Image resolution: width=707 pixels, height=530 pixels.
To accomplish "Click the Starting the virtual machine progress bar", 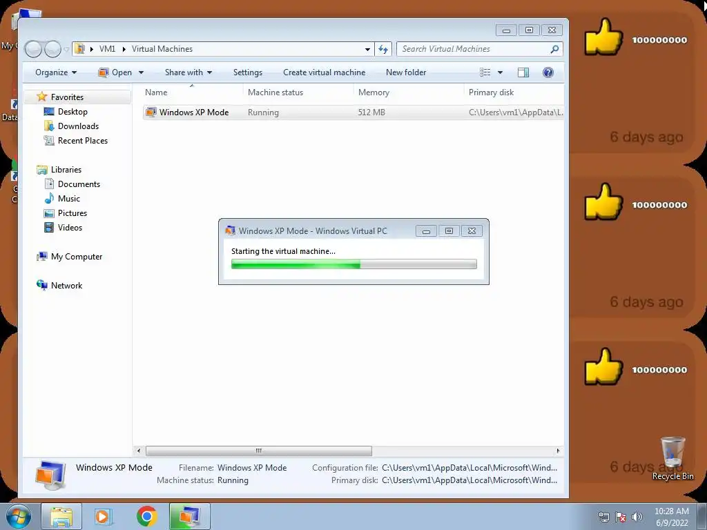I will click(354, 264).
